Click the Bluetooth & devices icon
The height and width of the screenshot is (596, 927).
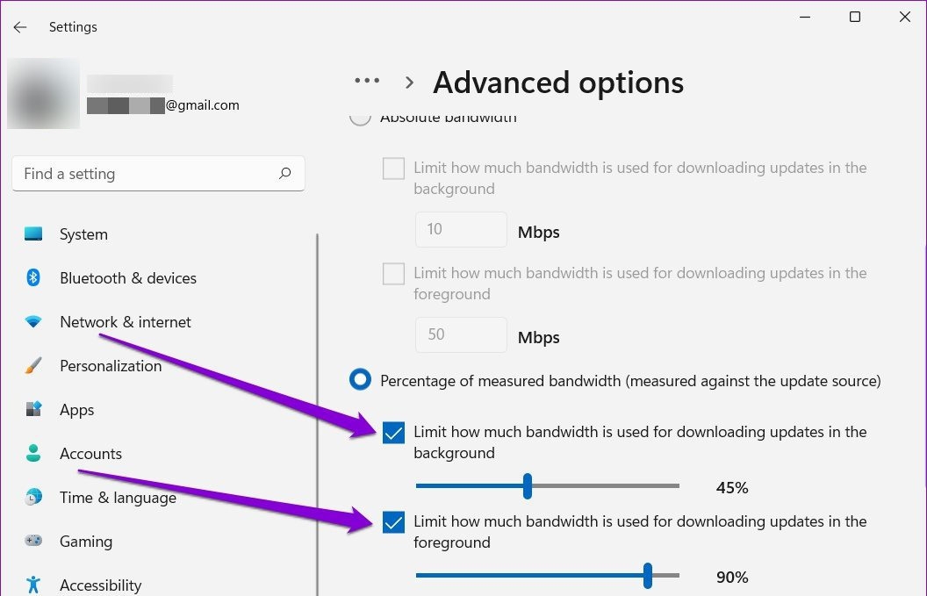(x=33, y=277)
